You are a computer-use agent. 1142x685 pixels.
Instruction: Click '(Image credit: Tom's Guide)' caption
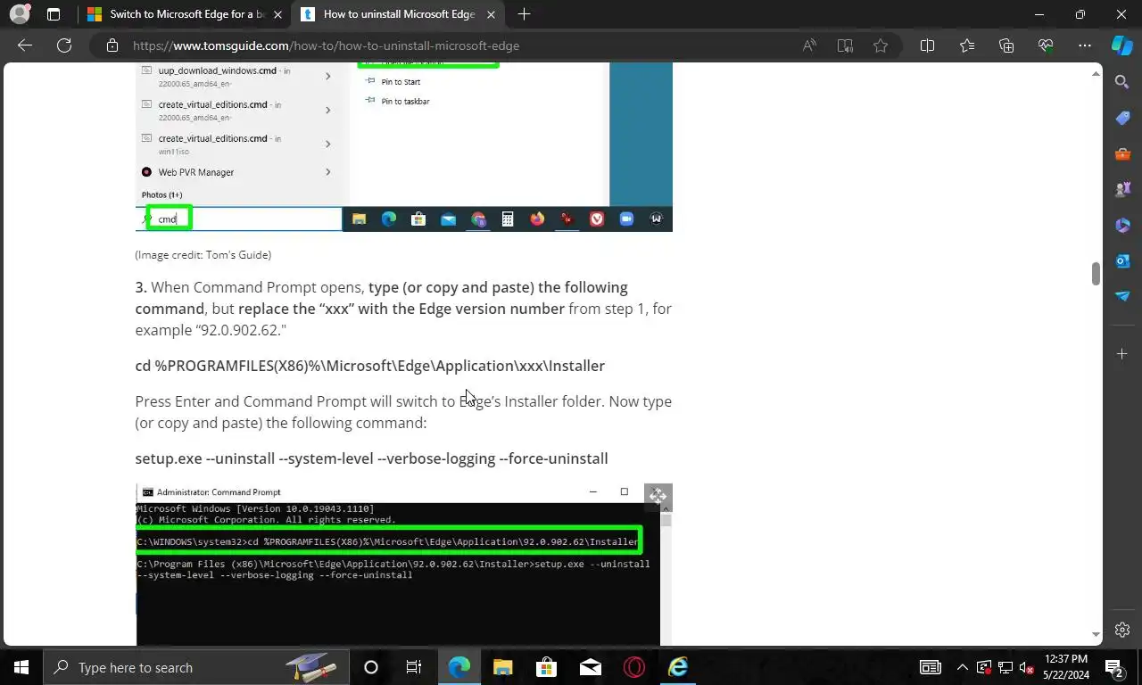click(x=203, y=255)
